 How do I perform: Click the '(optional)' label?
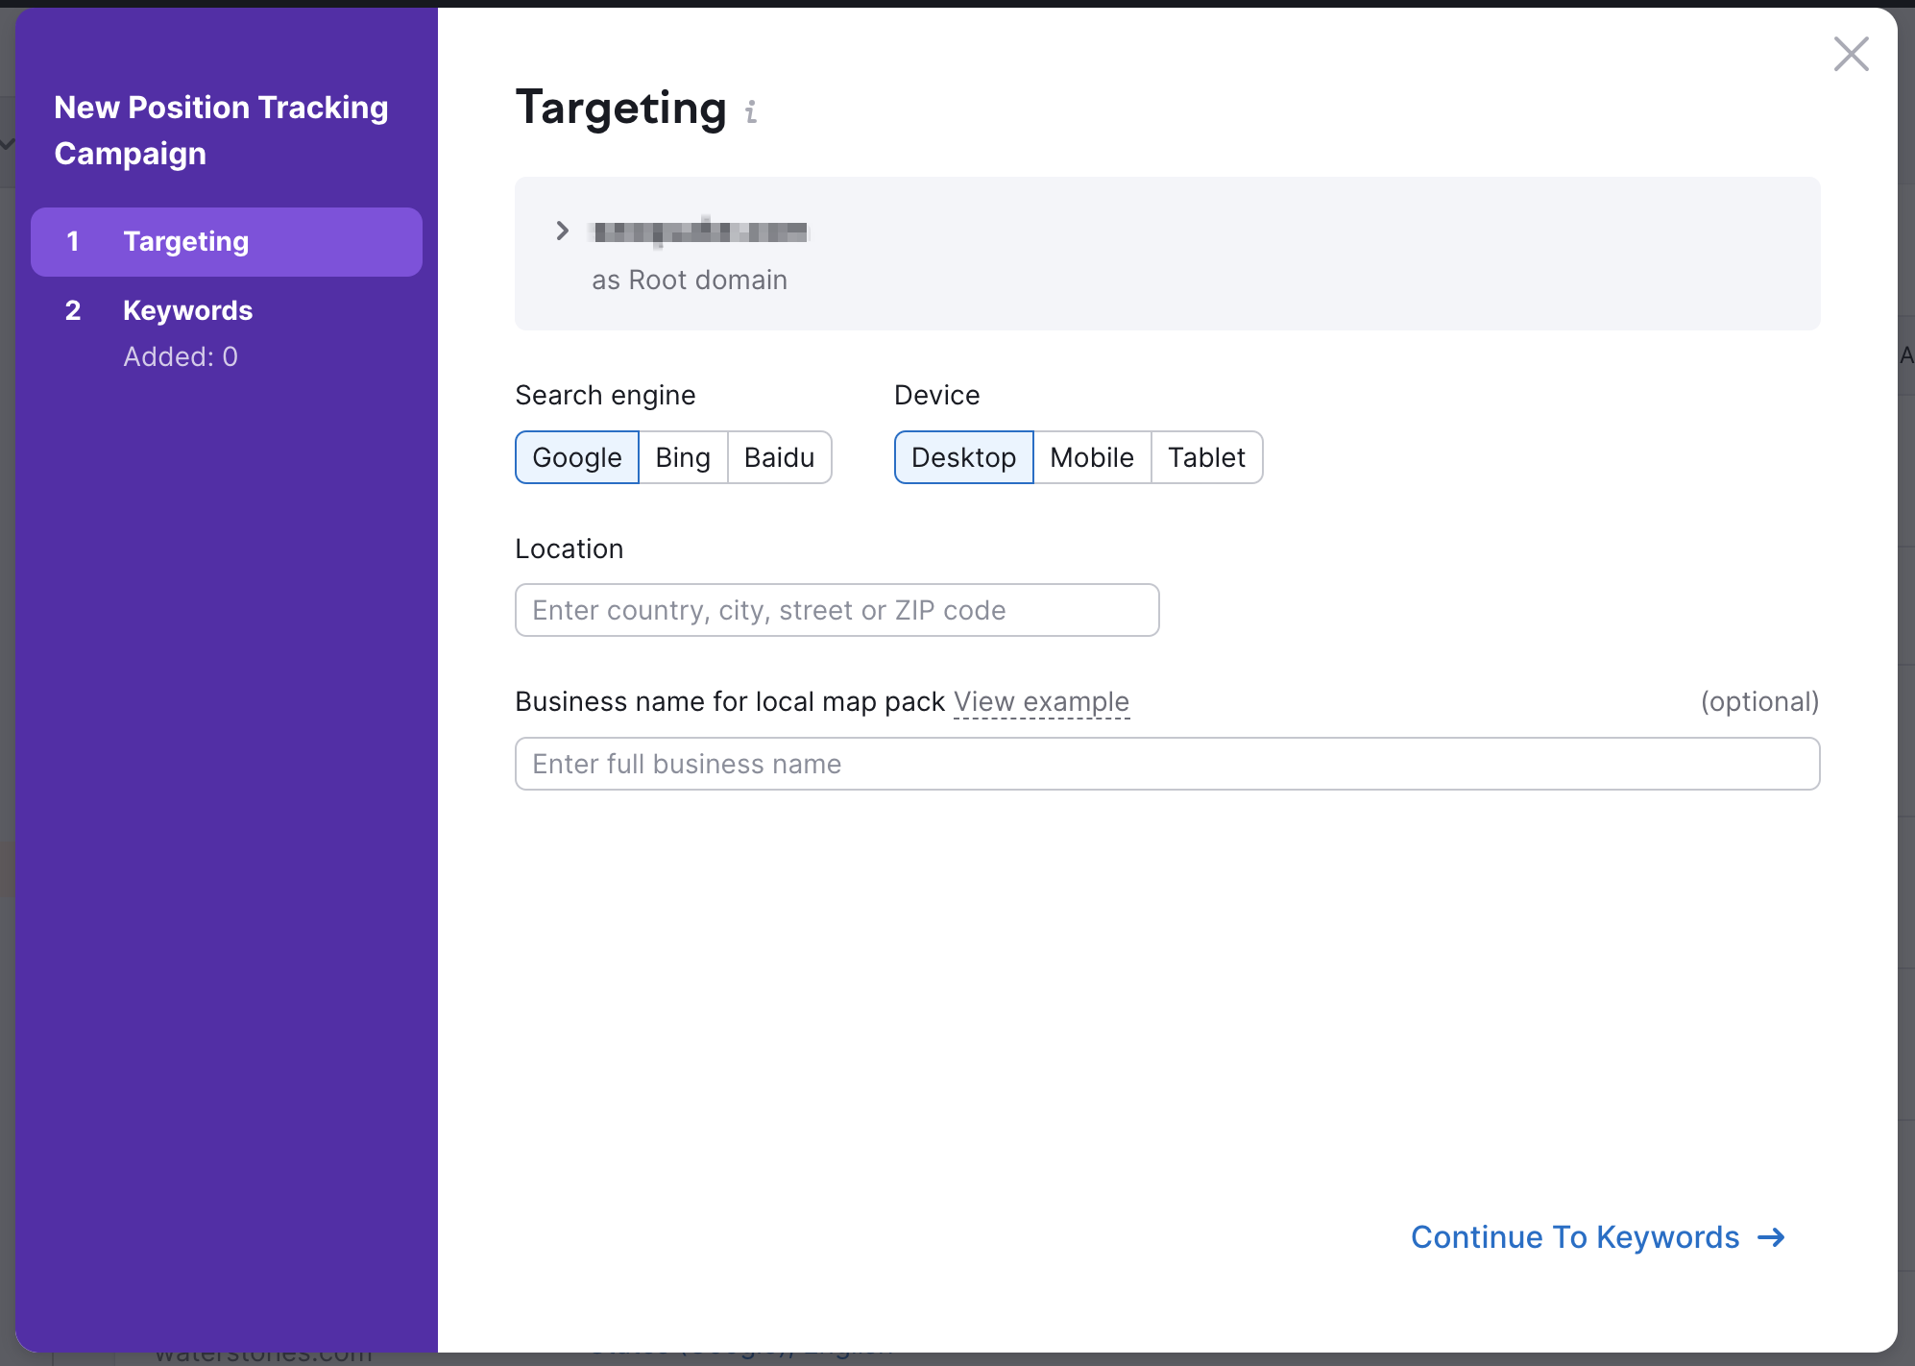[1759, 702]
